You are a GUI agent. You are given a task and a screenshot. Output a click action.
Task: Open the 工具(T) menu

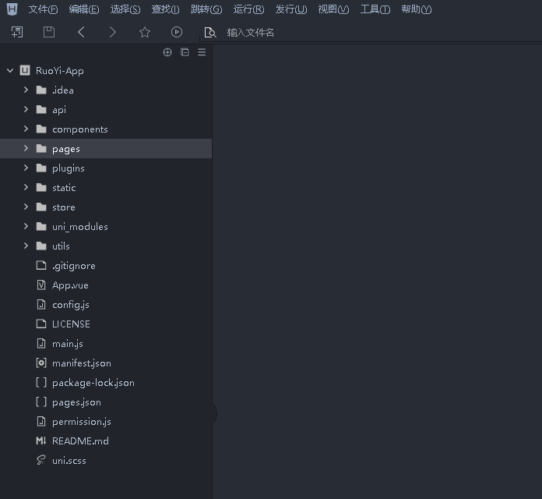(375, 9)
